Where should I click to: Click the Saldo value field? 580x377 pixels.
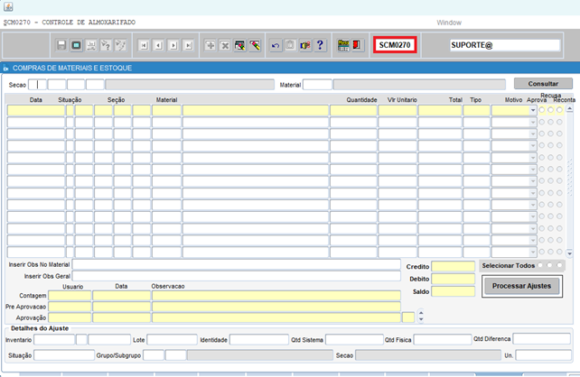454,291
